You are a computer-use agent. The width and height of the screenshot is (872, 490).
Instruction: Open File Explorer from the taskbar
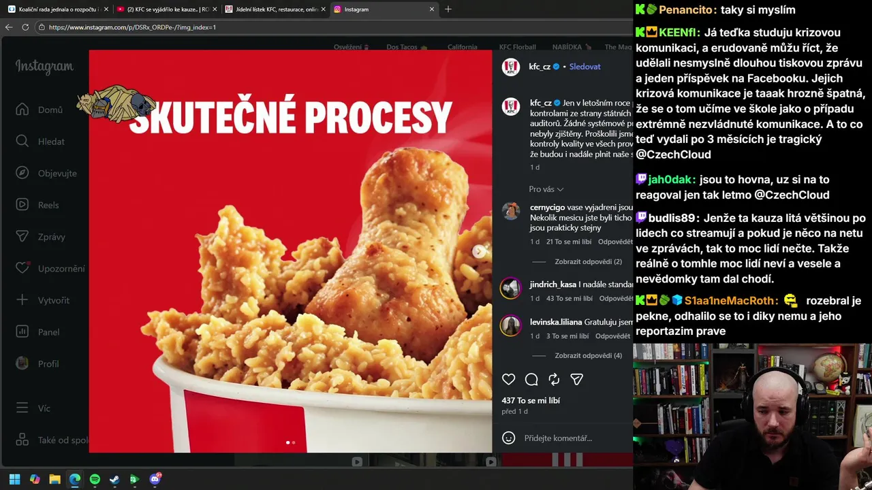tap(54, 479)
